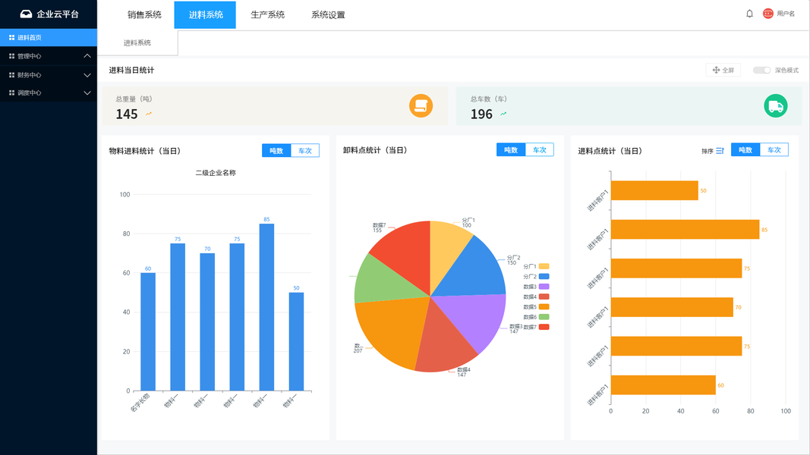Click the 进料当日统计 heading

pyautogui.click(x=131, y=71)
